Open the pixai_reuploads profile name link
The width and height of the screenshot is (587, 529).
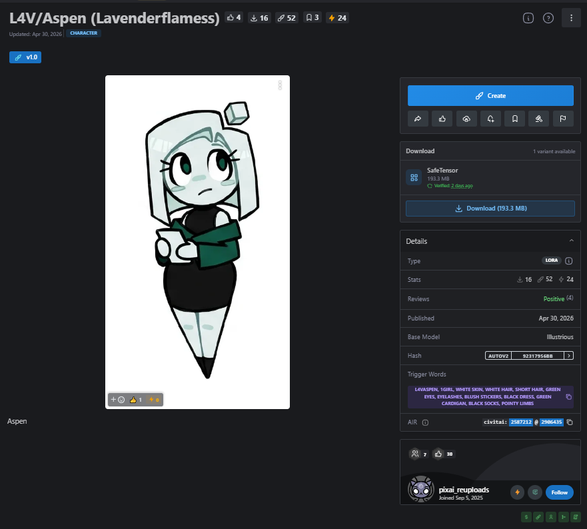464,490
